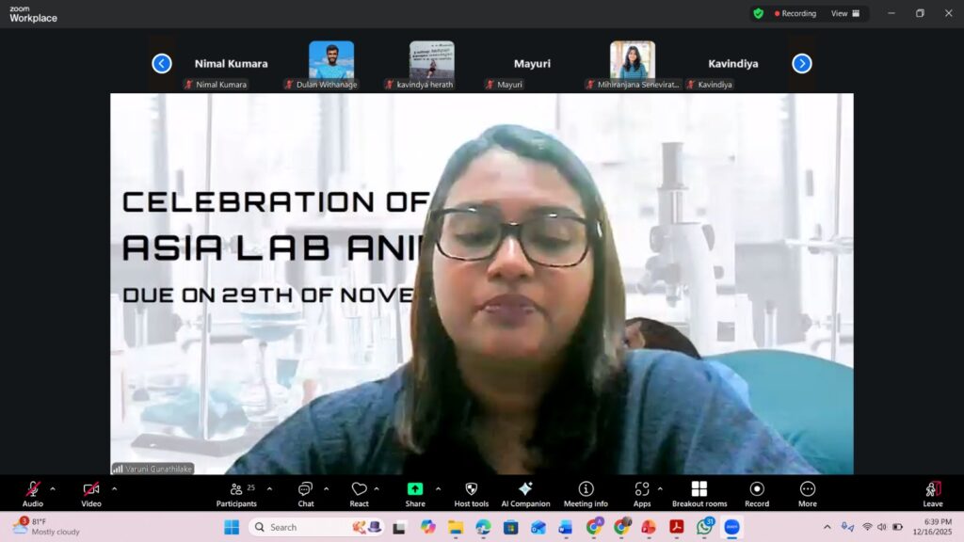The height and width of the screenshot is (542, 964).
Task: Start sharing with the green Share button
Action: (415, 493)
